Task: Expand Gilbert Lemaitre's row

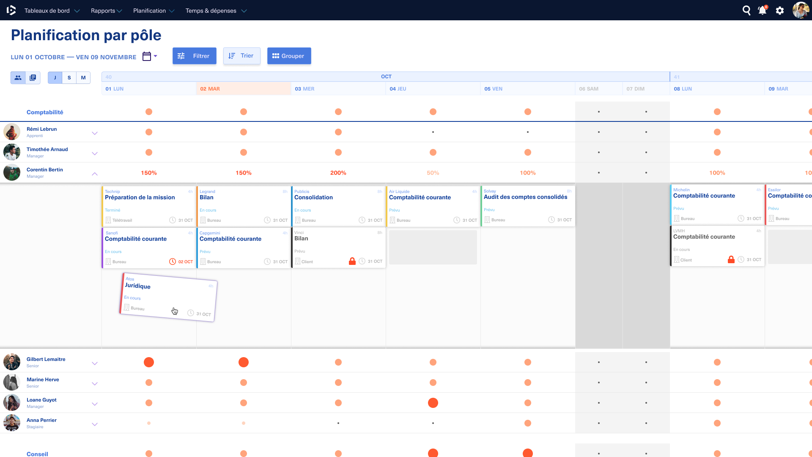Action: pyautogui.click(x=95, y=363)
